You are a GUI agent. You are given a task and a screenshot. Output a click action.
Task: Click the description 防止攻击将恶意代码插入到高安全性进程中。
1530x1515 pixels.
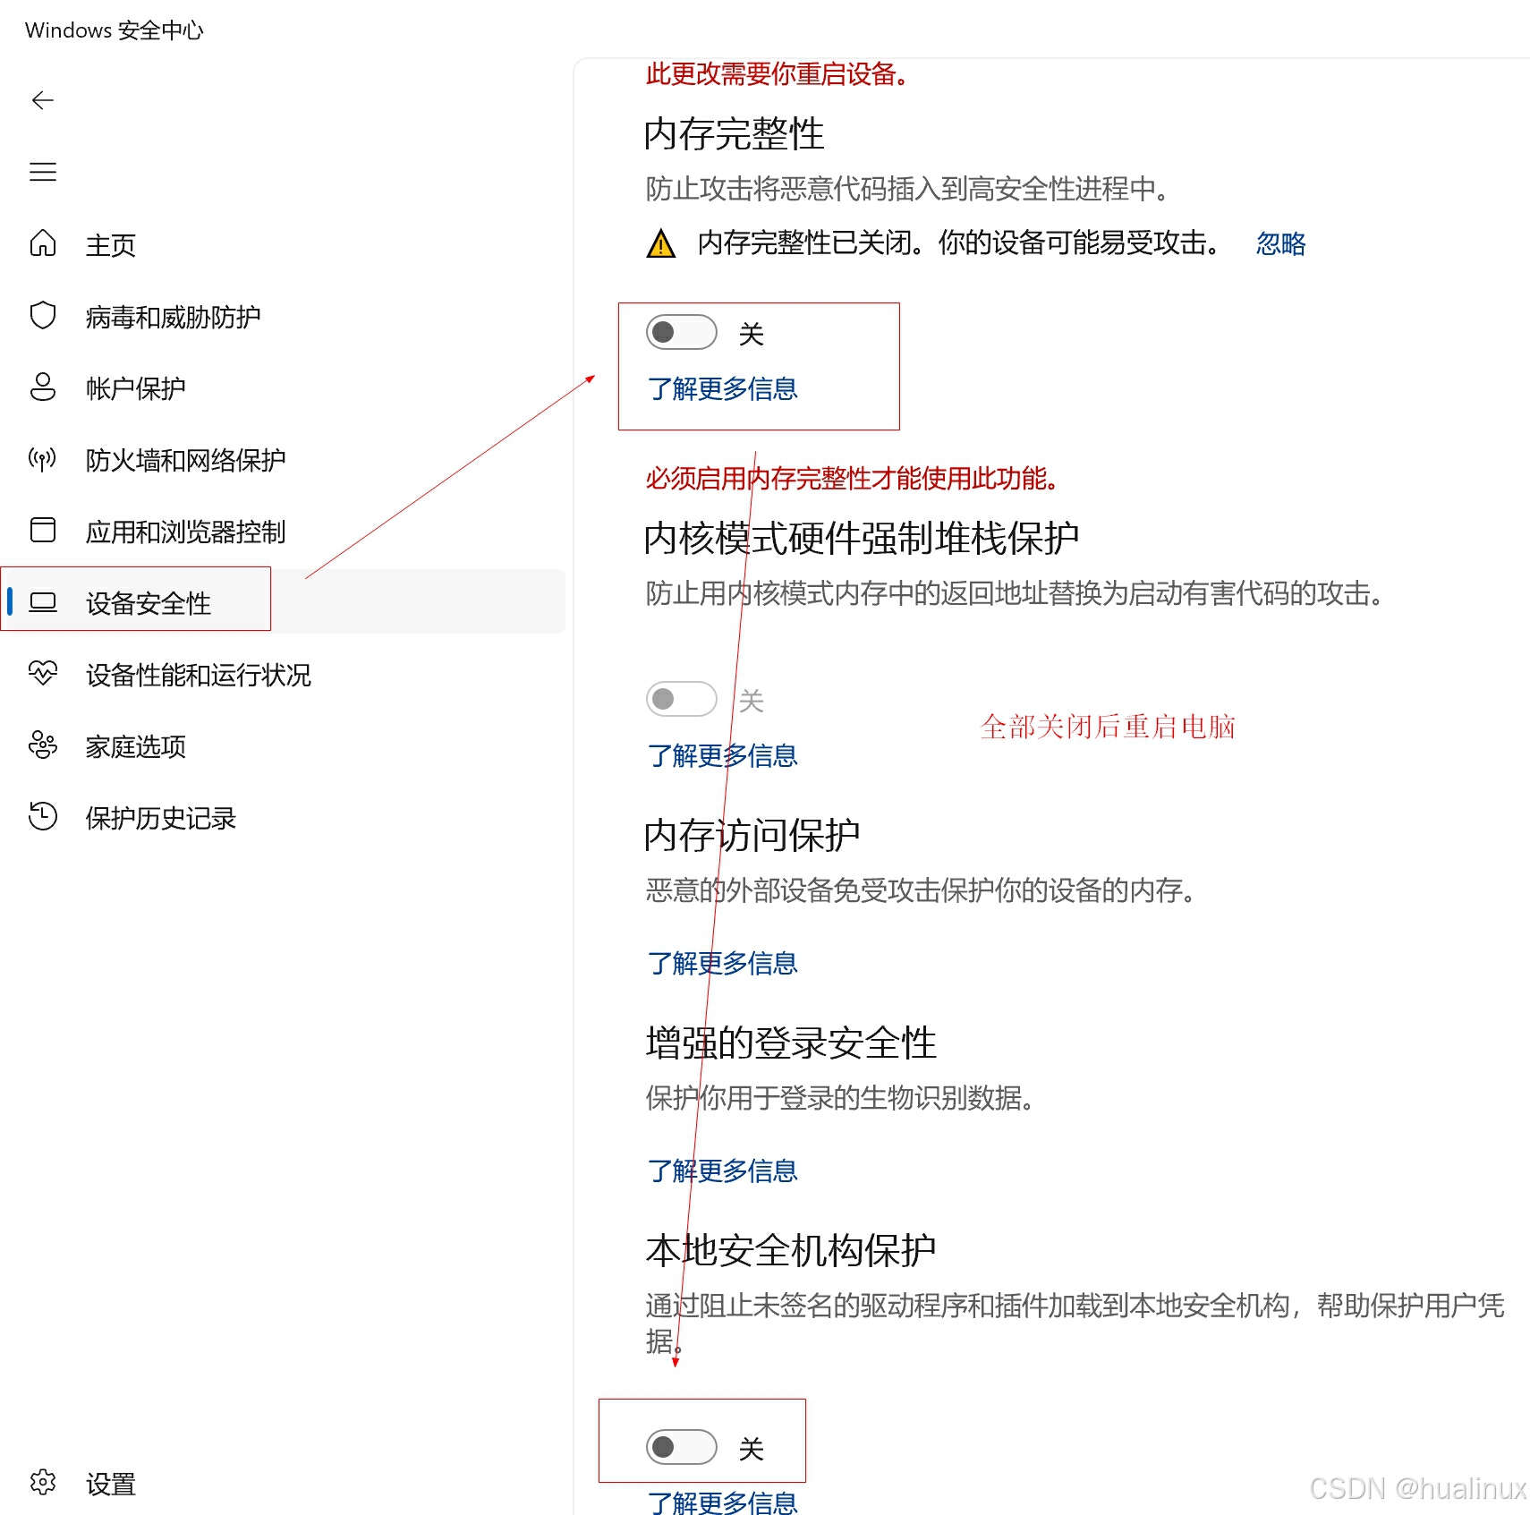[x=907, y=189]
